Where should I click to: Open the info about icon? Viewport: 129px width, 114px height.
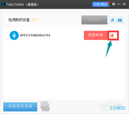click(114, 4)
